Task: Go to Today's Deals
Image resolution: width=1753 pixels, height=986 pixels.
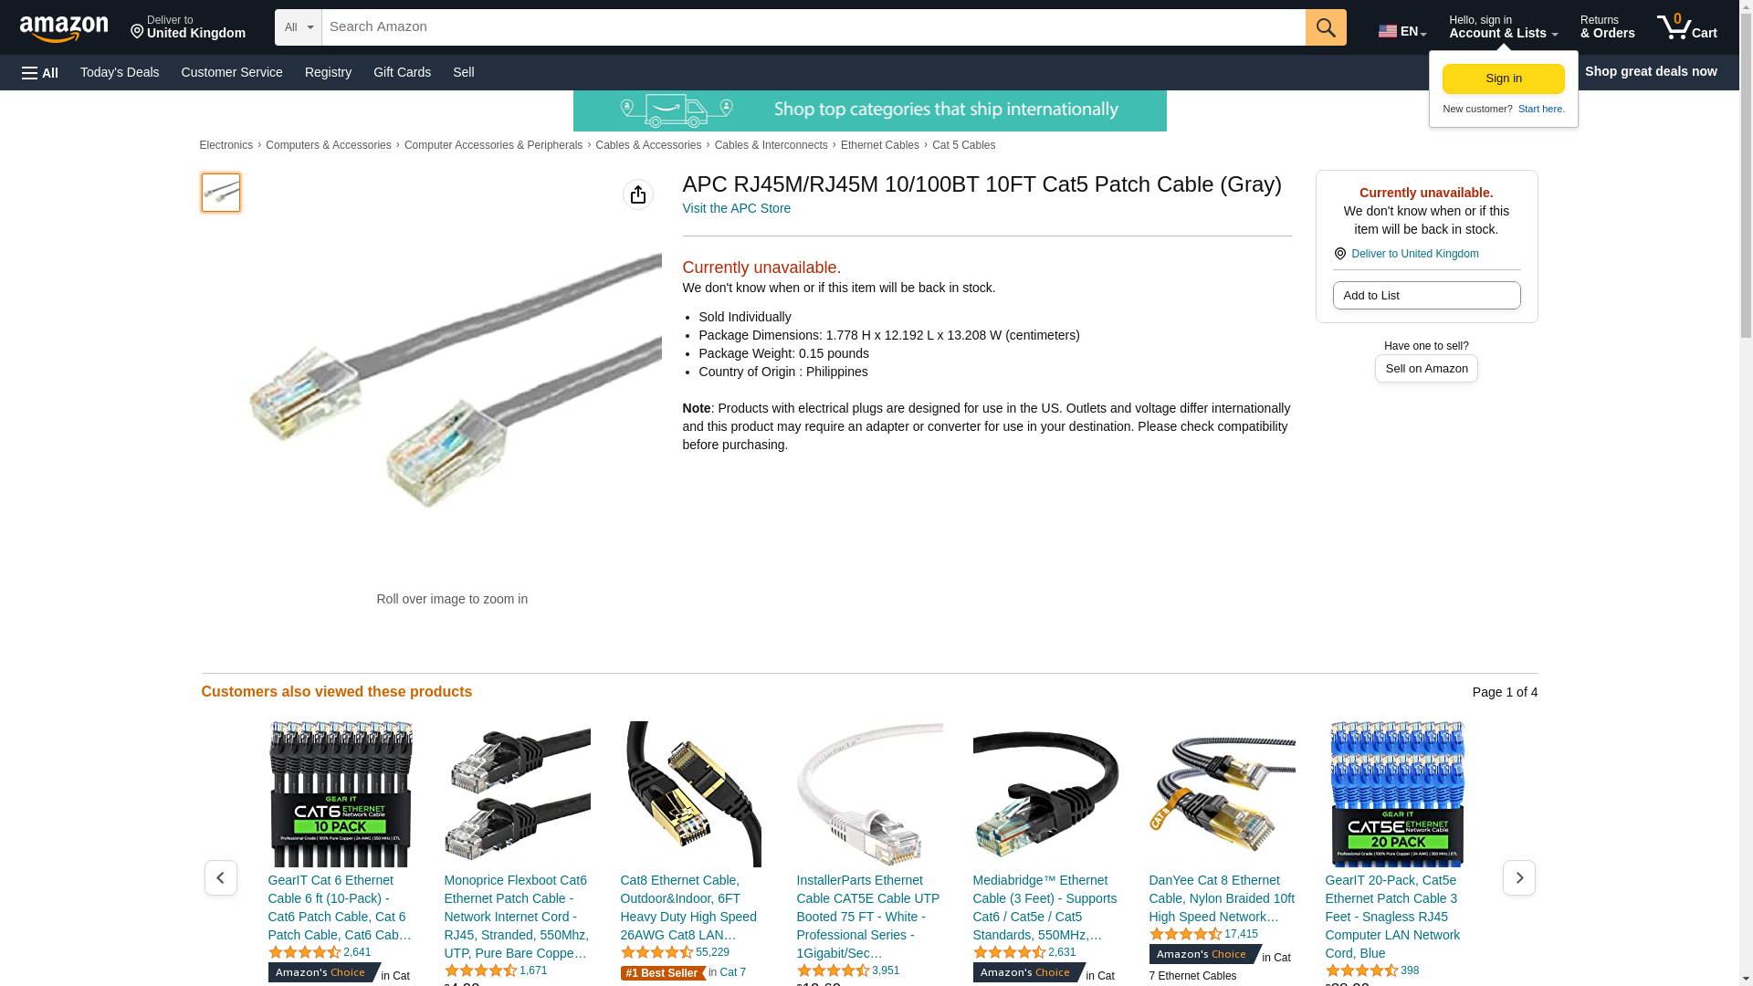Action: pos(120,72)
